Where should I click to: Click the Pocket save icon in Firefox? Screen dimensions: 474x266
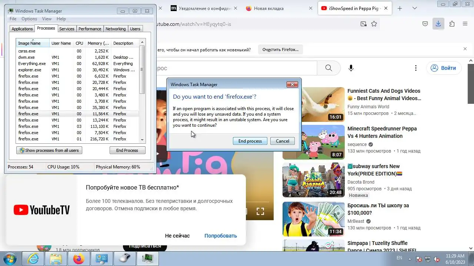click(x=425, y=24)
